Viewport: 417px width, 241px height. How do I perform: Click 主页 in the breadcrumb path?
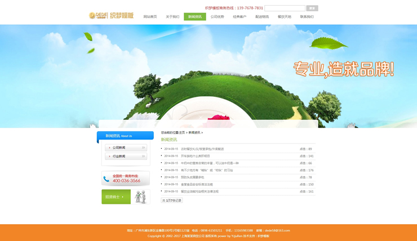coord(182,132)
